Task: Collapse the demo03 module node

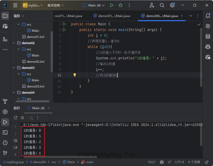Action: (14, 68)
